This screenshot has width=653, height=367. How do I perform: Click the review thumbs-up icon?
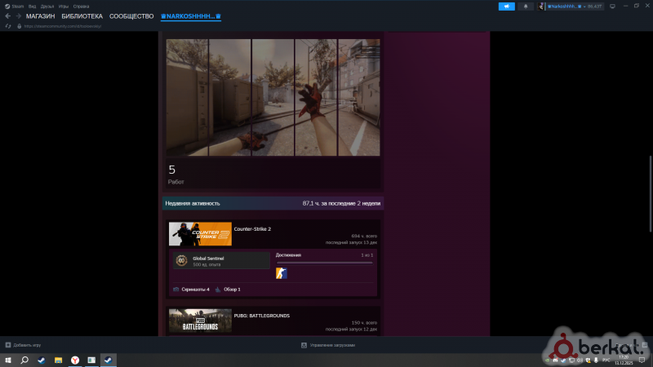point(218,290)
